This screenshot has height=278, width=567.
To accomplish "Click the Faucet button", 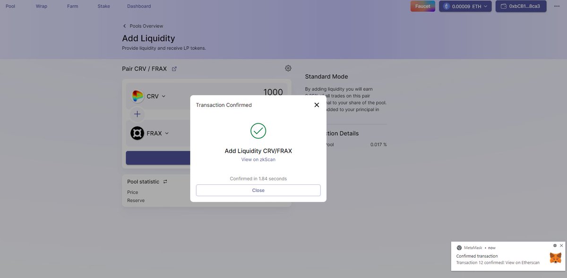I will pos(423,6).
